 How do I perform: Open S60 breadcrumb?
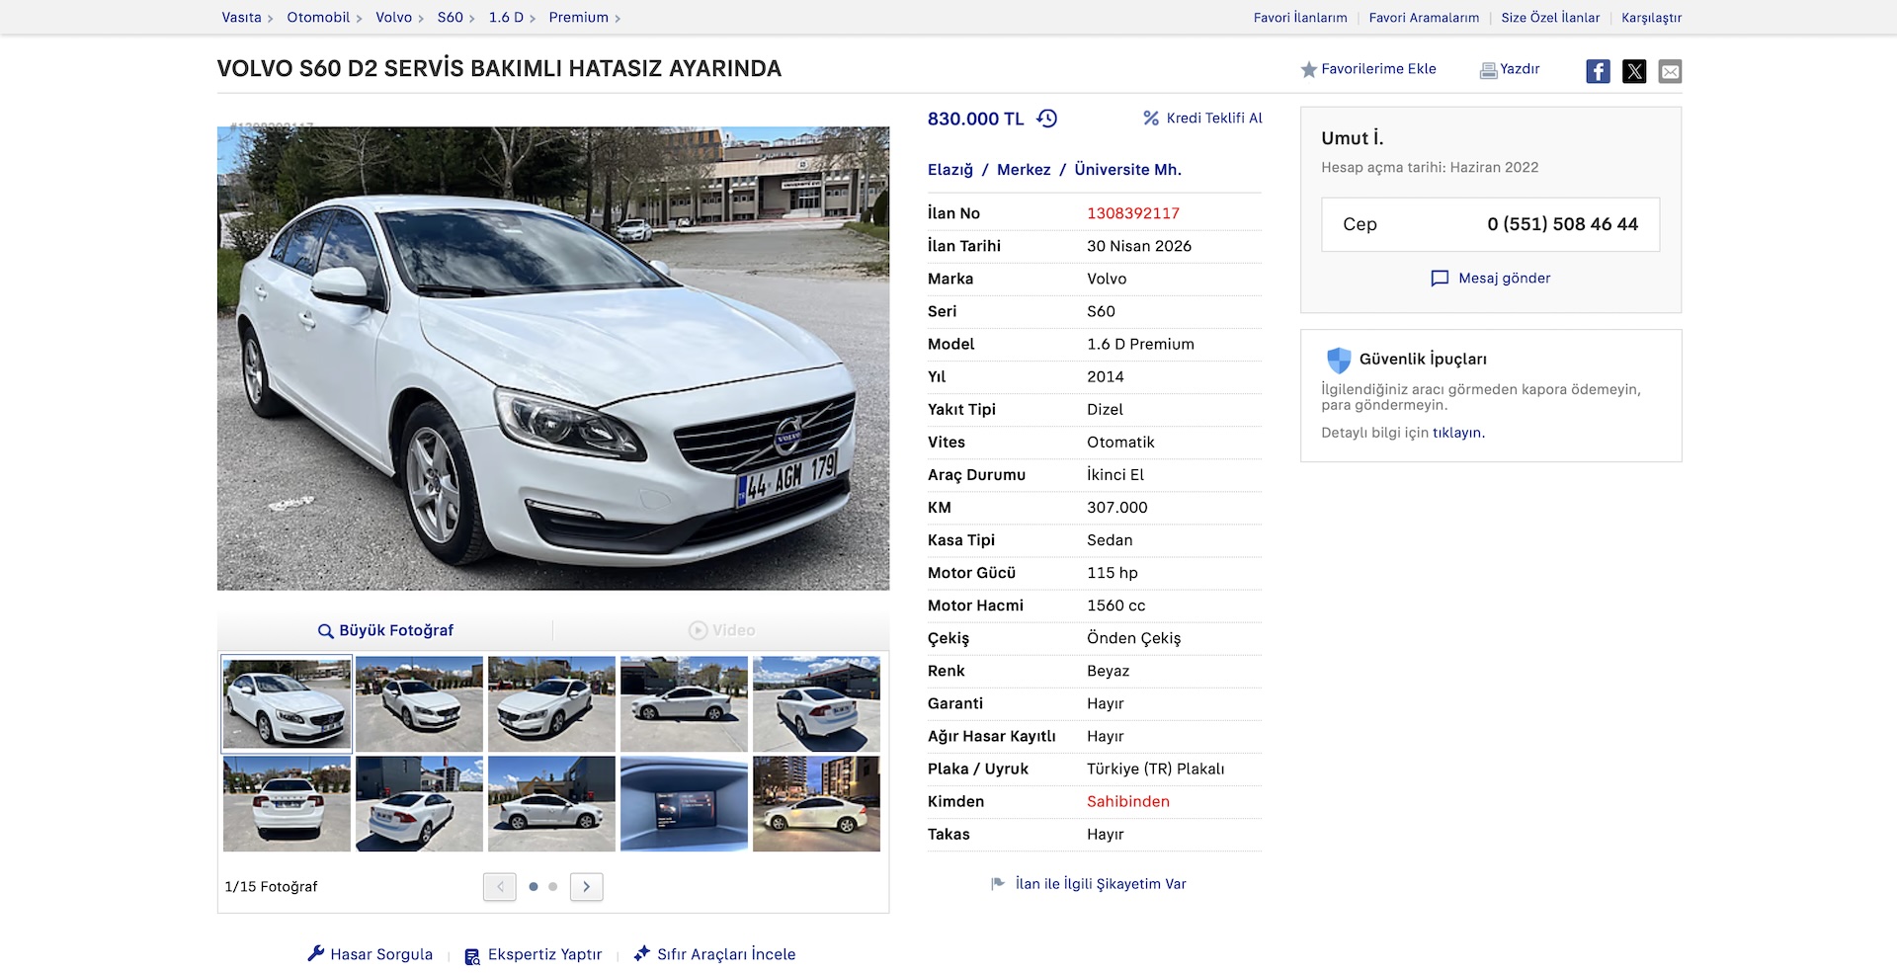pyautogui.click(x=451, y=18)
